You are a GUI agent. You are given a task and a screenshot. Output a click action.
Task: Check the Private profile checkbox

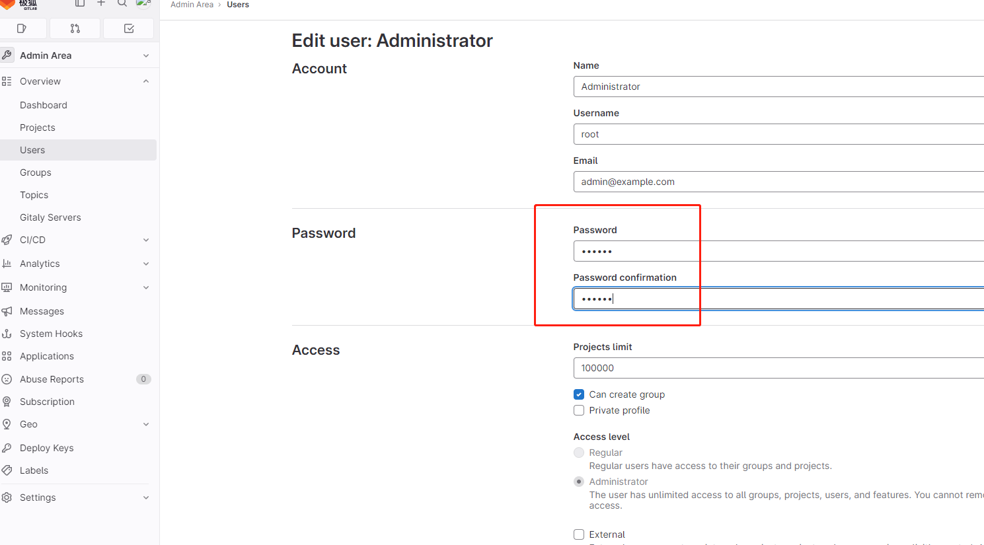[579, 410]
